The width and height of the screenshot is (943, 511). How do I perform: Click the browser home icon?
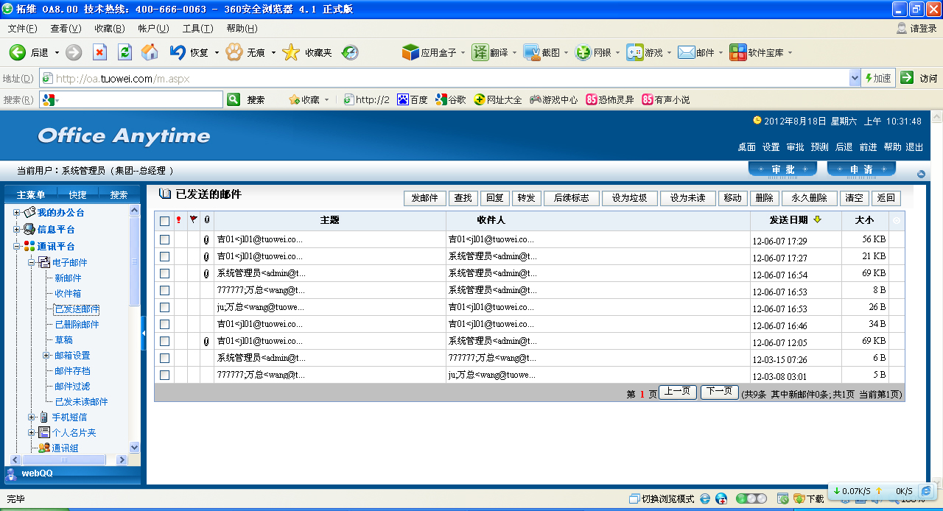[150, 52]
